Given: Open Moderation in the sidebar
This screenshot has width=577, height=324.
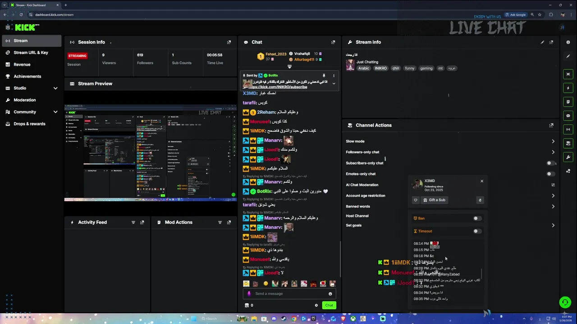Looking at the screenshot, I should [31, 100].
